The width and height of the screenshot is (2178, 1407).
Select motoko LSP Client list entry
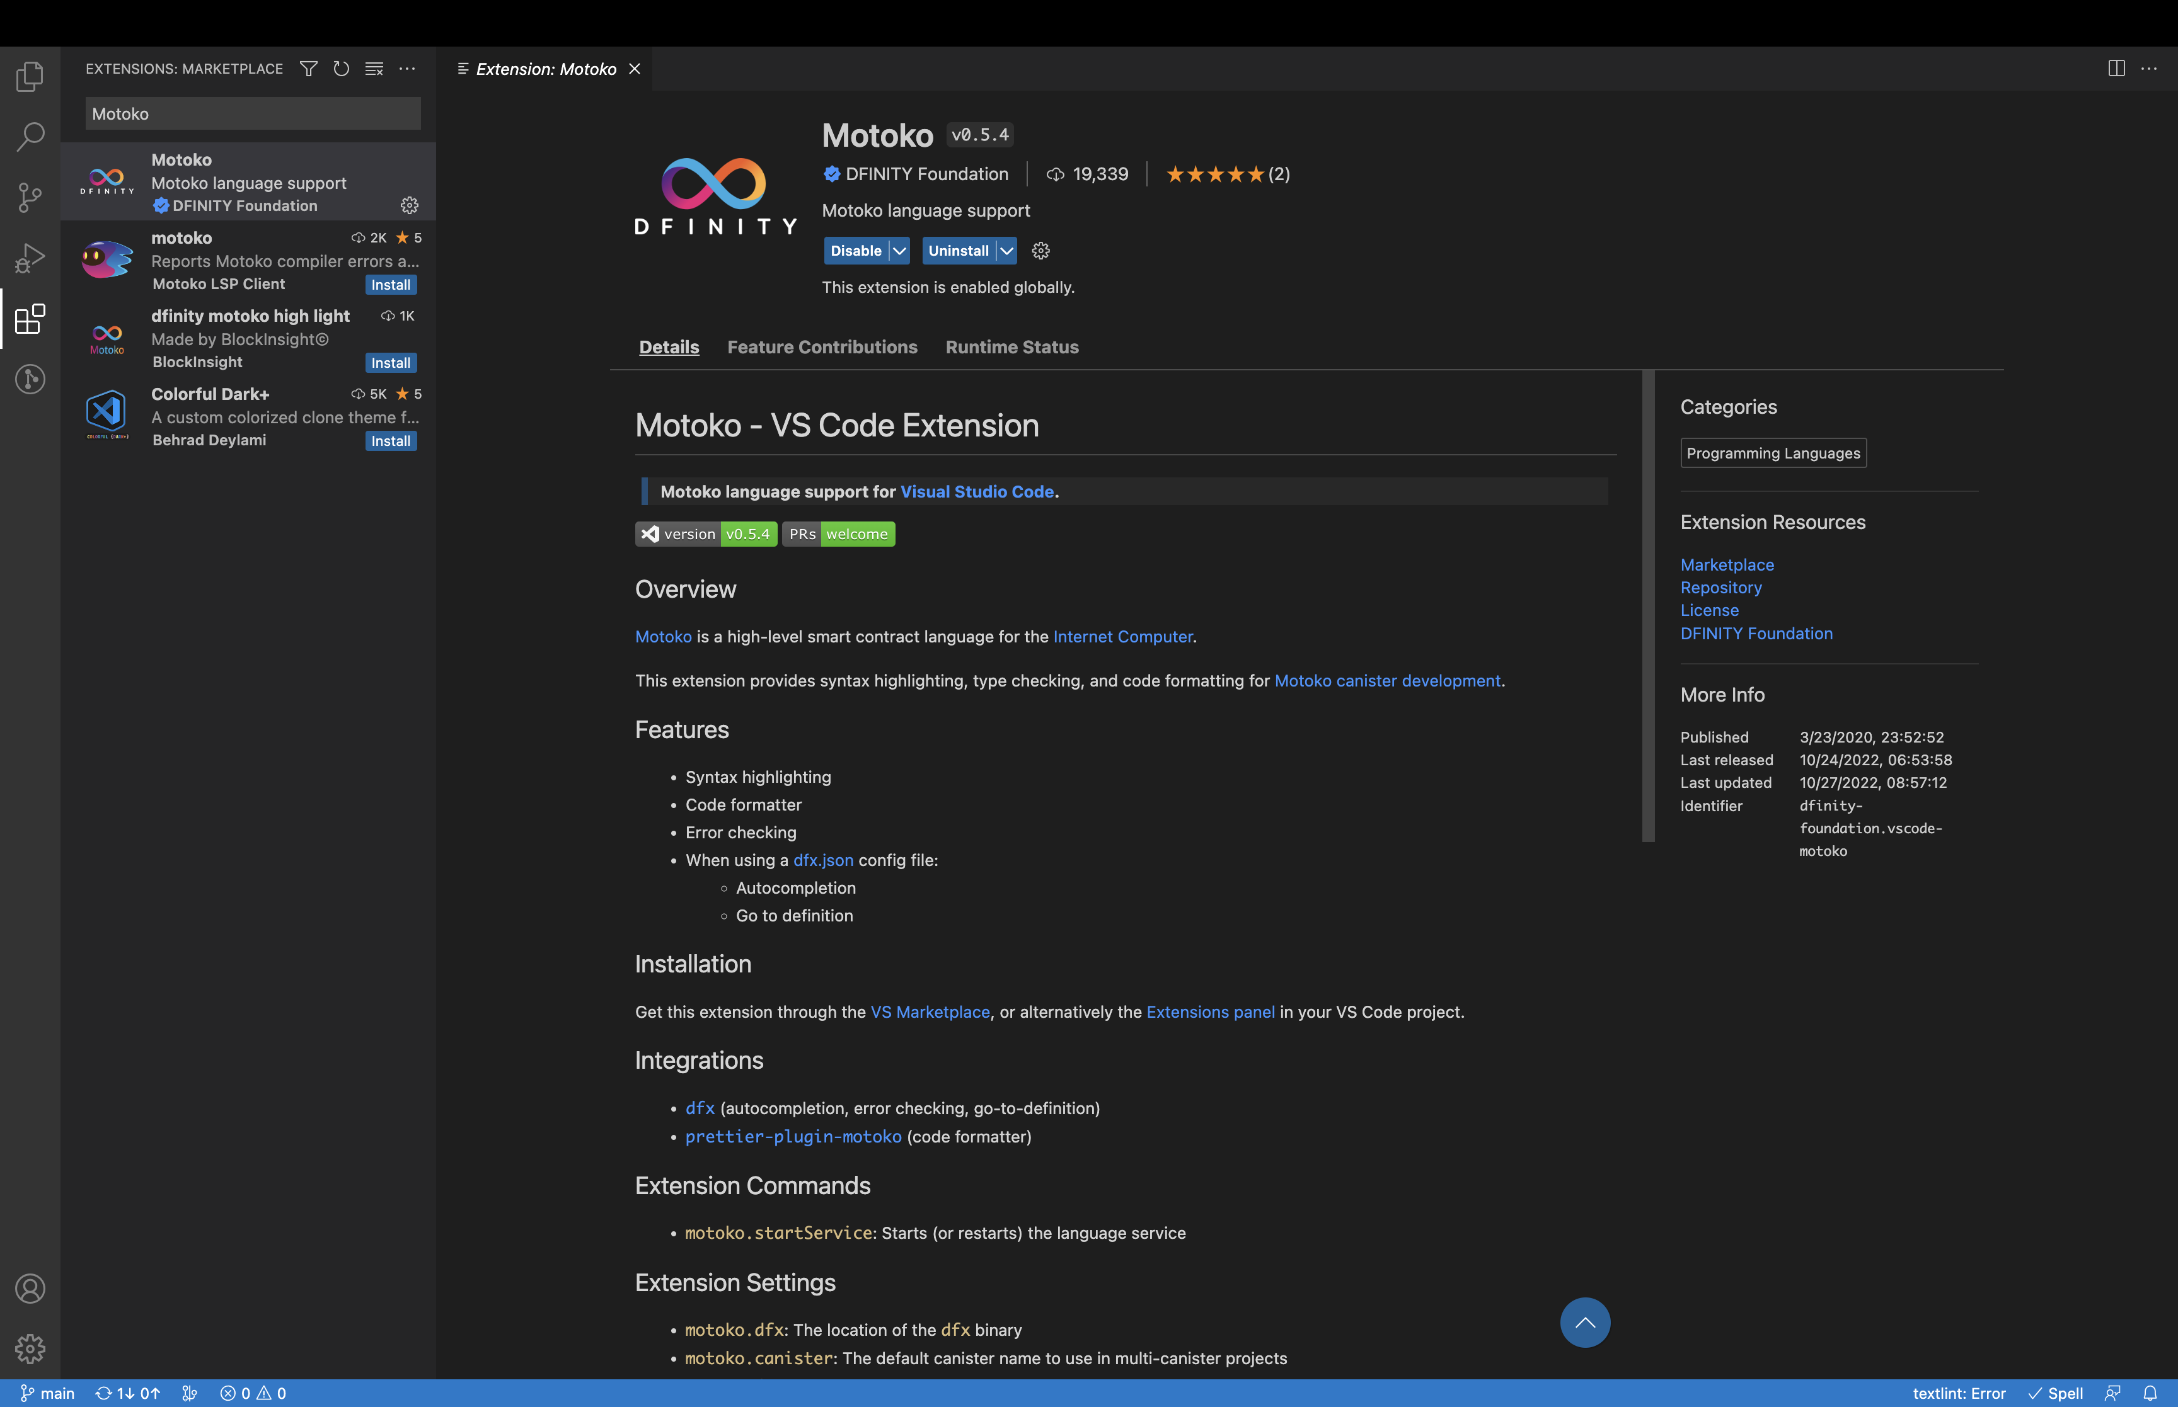(248, 260)
